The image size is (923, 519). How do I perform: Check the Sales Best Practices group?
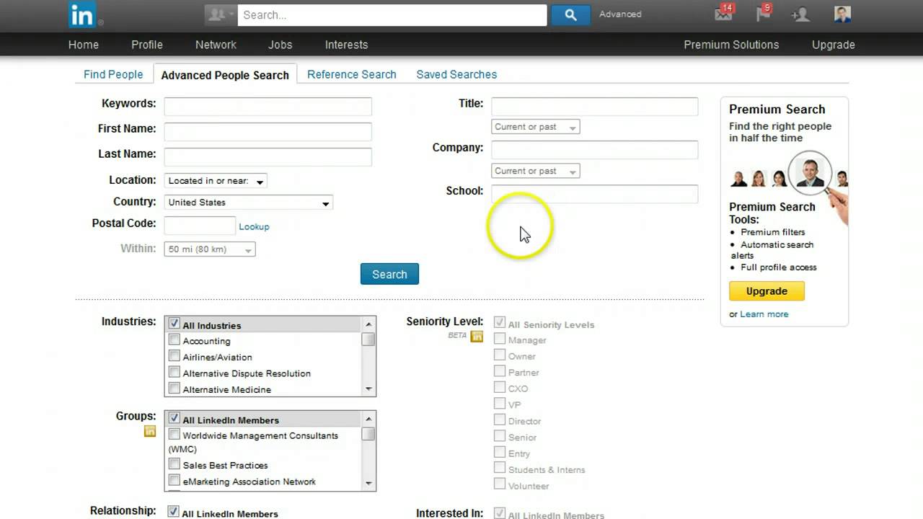pos(174,464)
